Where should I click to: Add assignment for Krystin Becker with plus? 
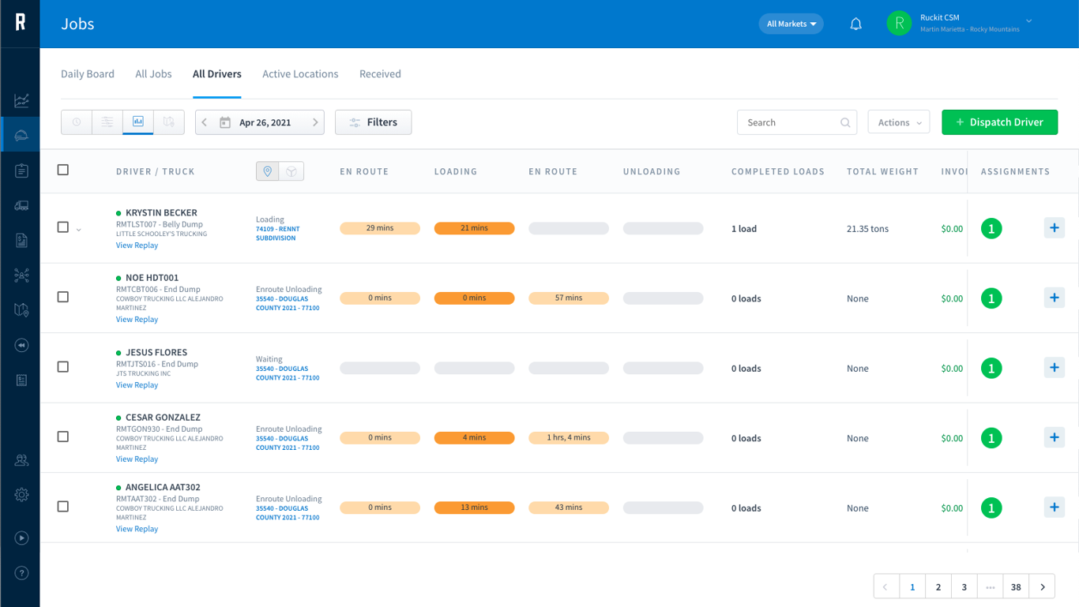(x=1054, y=228)
